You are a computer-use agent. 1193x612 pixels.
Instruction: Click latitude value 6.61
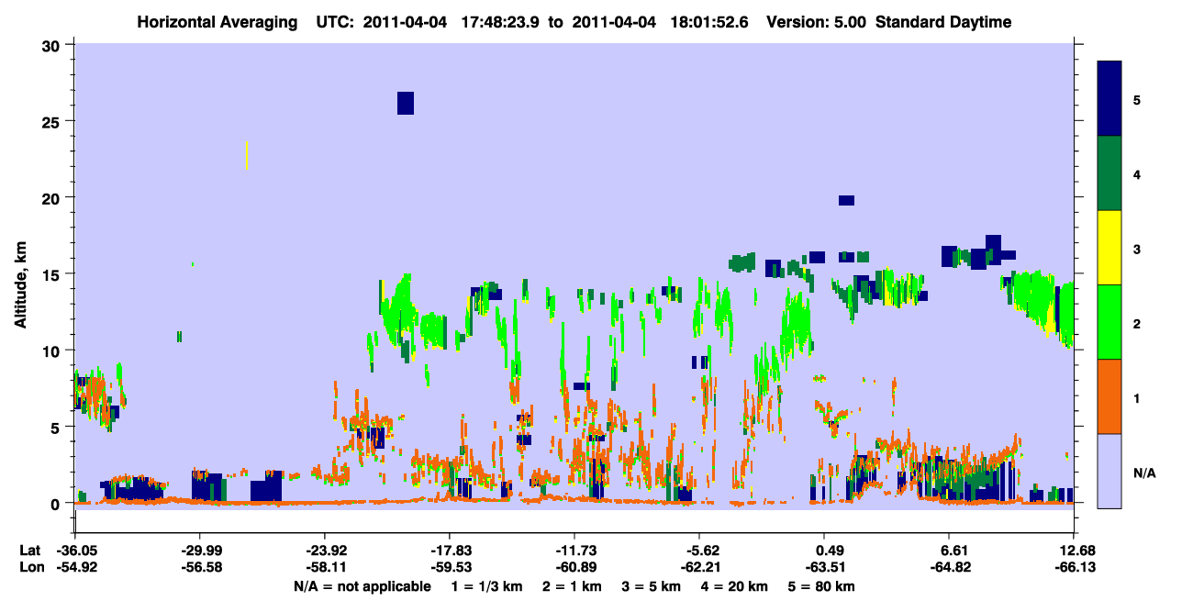click(949, 551)
